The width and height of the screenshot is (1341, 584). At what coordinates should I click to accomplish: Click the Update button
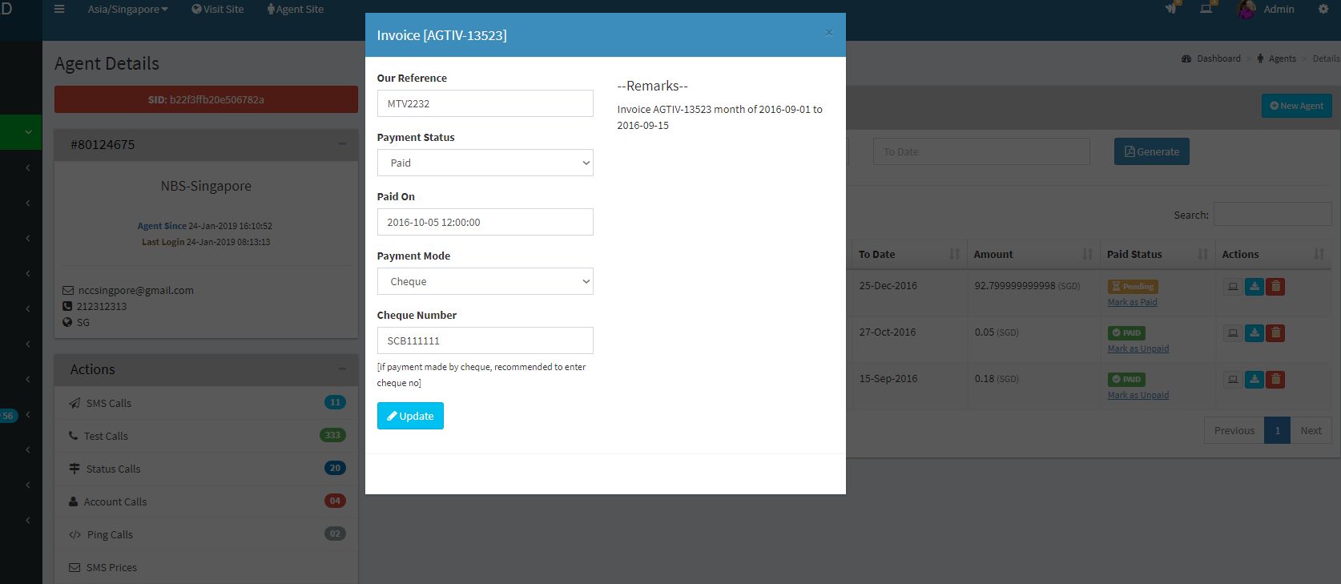click(410, 416)
